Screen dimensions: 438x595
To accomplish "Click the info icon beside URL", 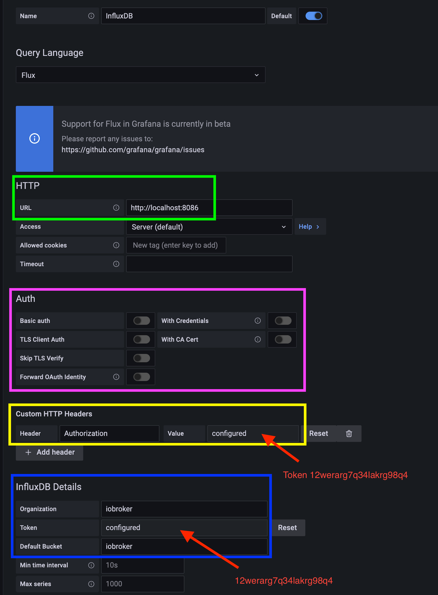I will [x=116, y=208].
